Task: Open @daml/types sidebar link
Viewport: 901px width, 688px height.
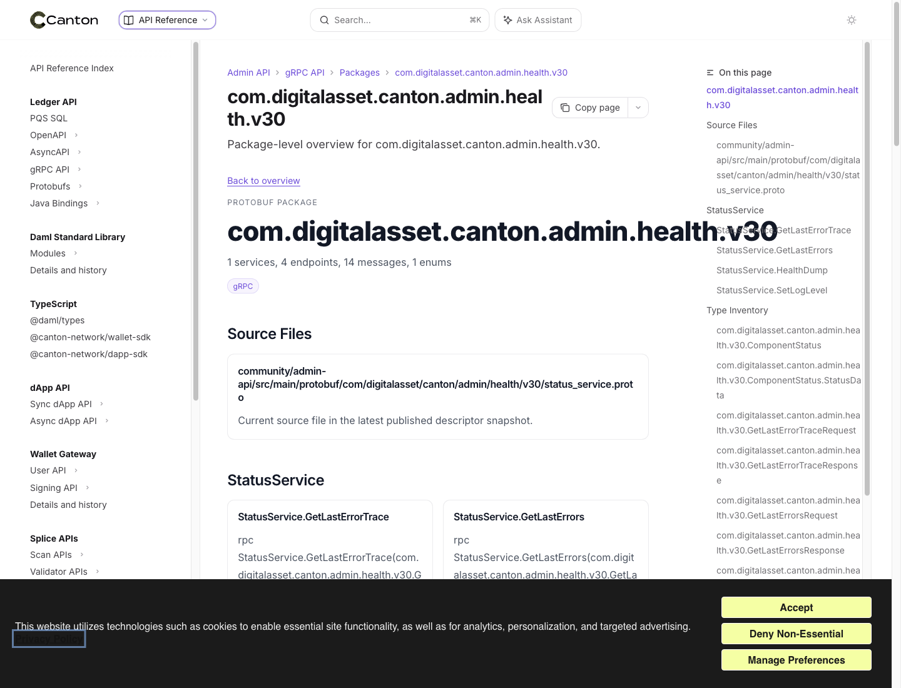Action: point(58,320)
